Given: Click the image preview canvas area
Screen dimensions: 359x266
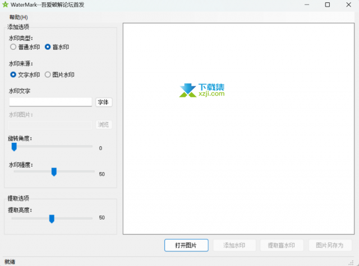Looking at the screenshot, I should point(238,129).
